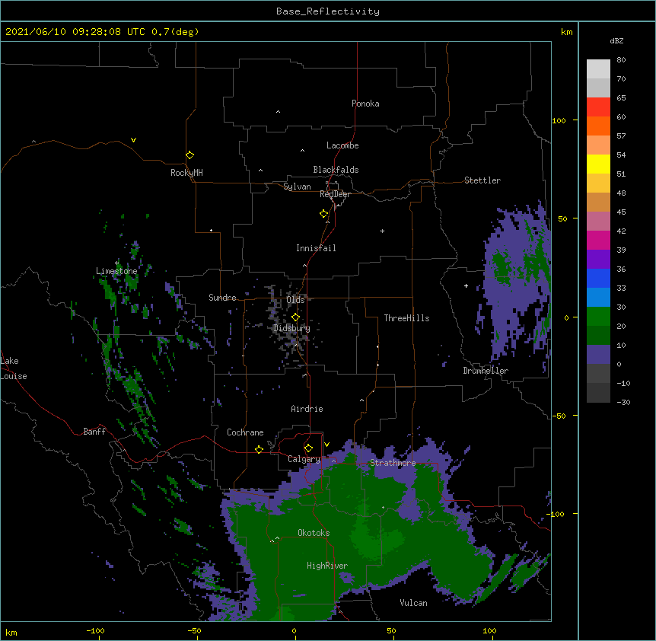Pick the red 60-65 dBZ legend swatch
The image size is (656, 641).
598,107
